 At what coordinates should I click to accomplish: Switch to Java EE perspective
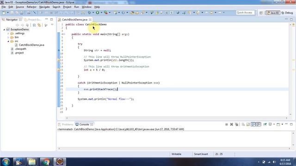(x=272, y=13)
